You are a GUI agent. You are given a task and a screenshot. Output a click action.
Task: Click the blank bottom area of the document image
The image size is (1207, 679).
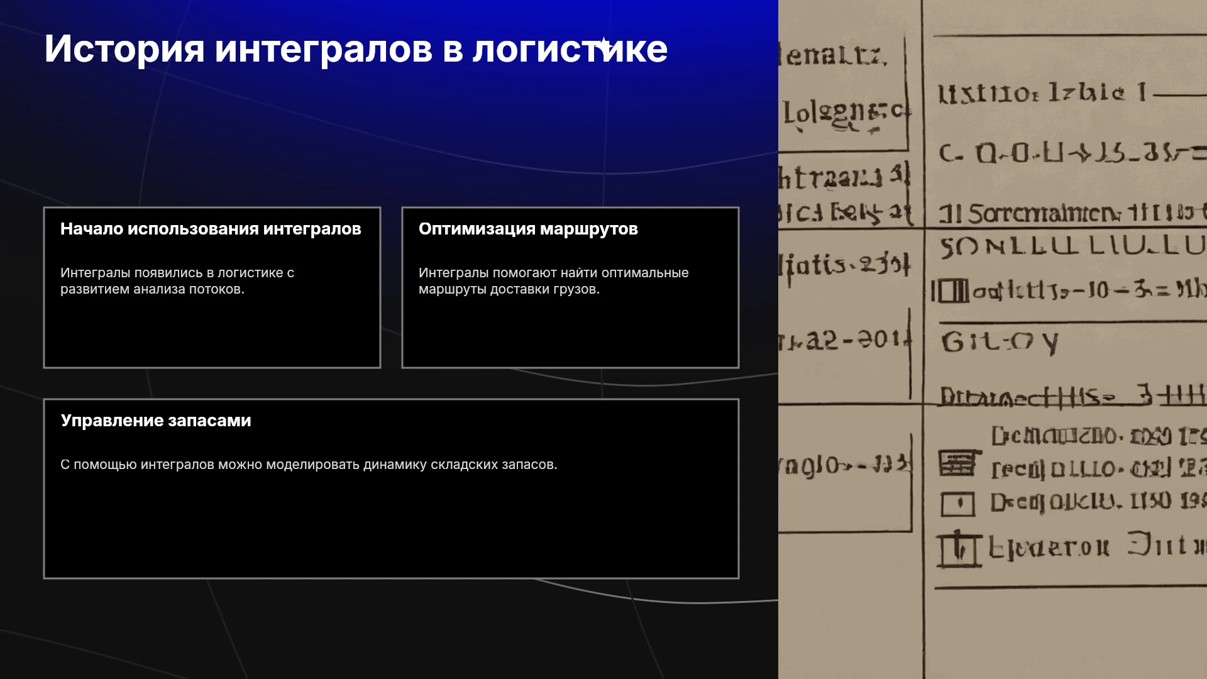pos(1066,634)
